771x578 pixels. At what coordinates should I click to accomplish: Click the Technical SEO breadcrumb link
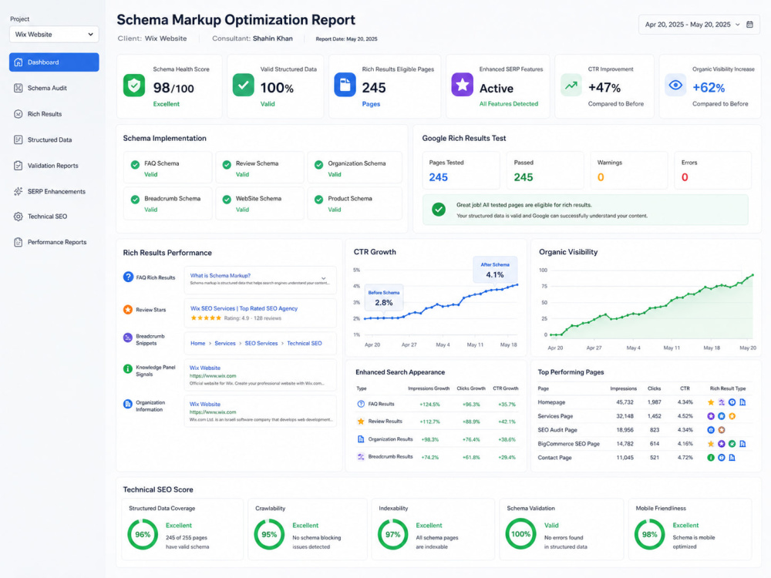tap(305, 344)
